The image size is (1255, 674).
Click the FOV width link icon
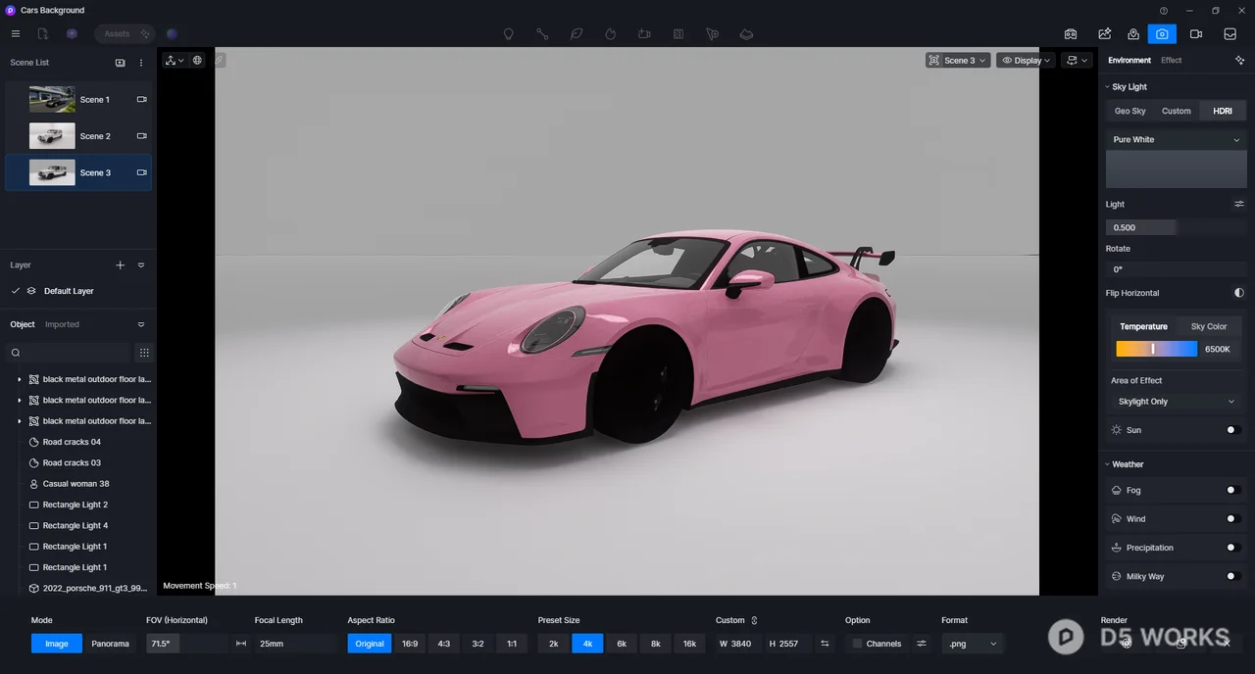(241, 644)
